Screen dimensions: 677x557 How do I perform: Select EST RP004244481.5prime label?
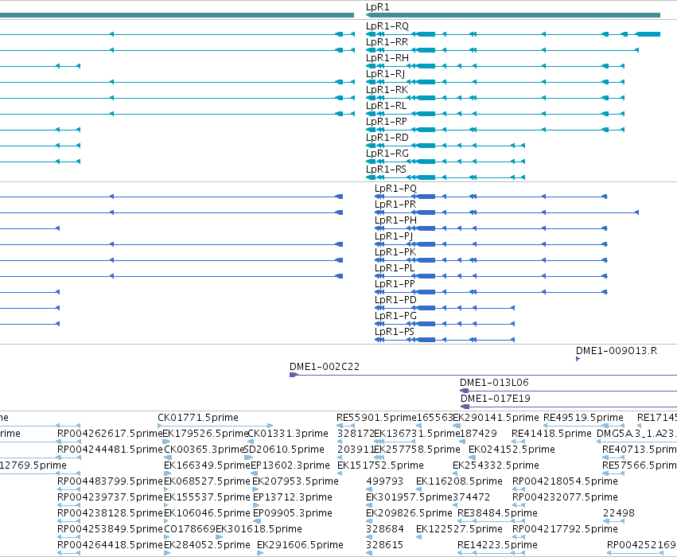(x=110, y=450)
